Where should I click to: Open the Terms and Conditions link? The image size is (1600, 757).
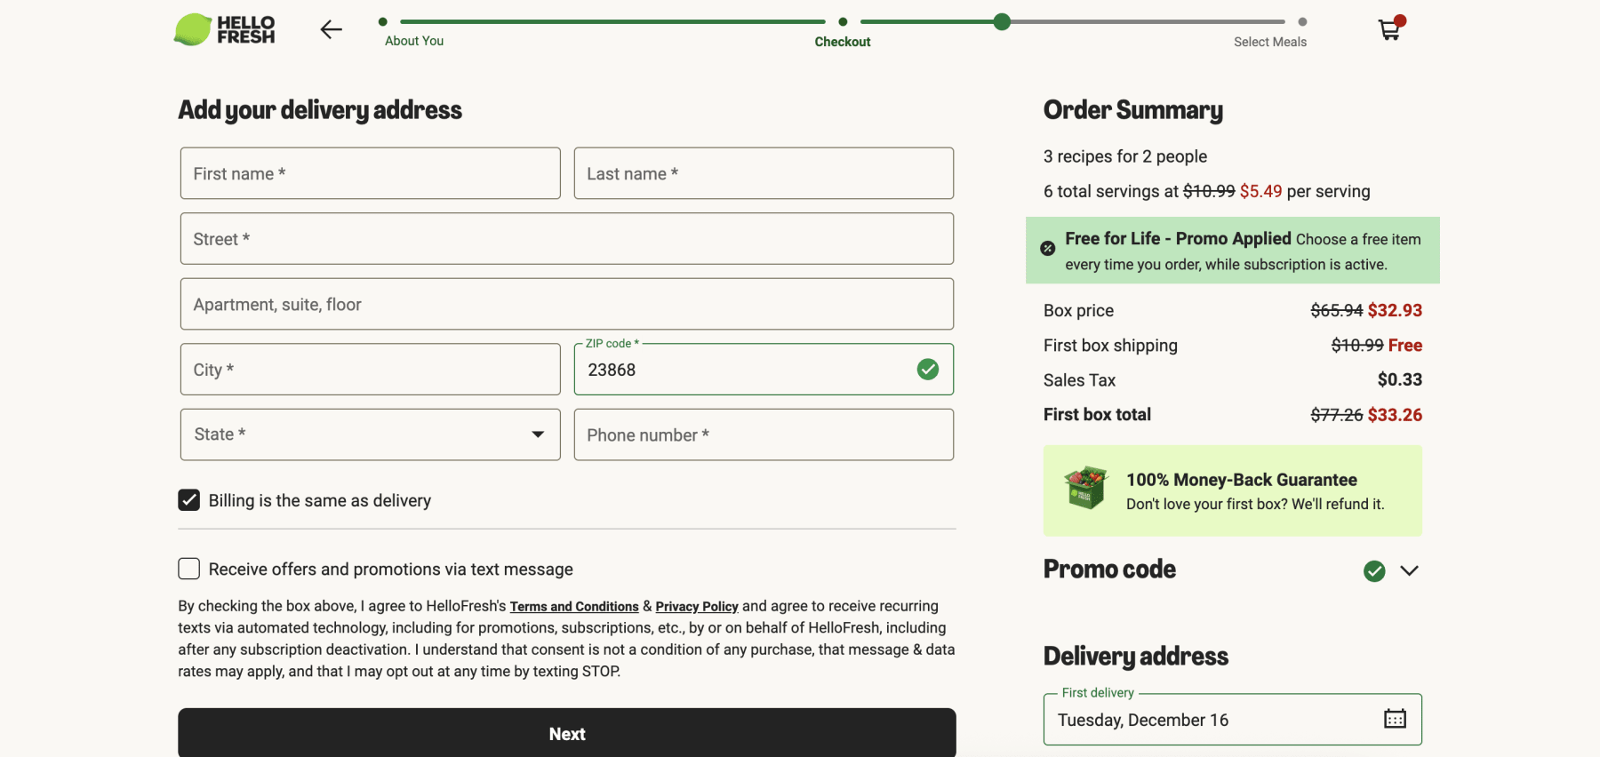tap(573, 607)
